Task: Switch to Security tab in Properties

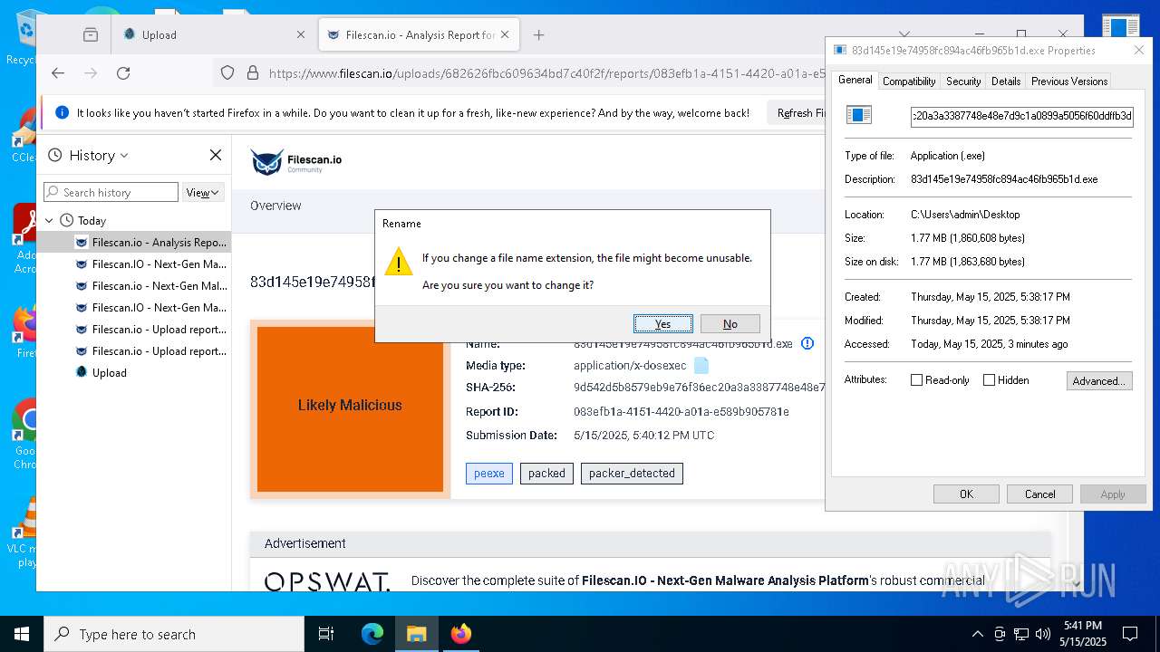Action: 963,81
